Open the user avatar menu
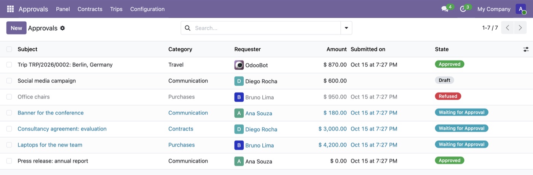The height and width of the screenshot is (175, 533). (x=520, y=9)
